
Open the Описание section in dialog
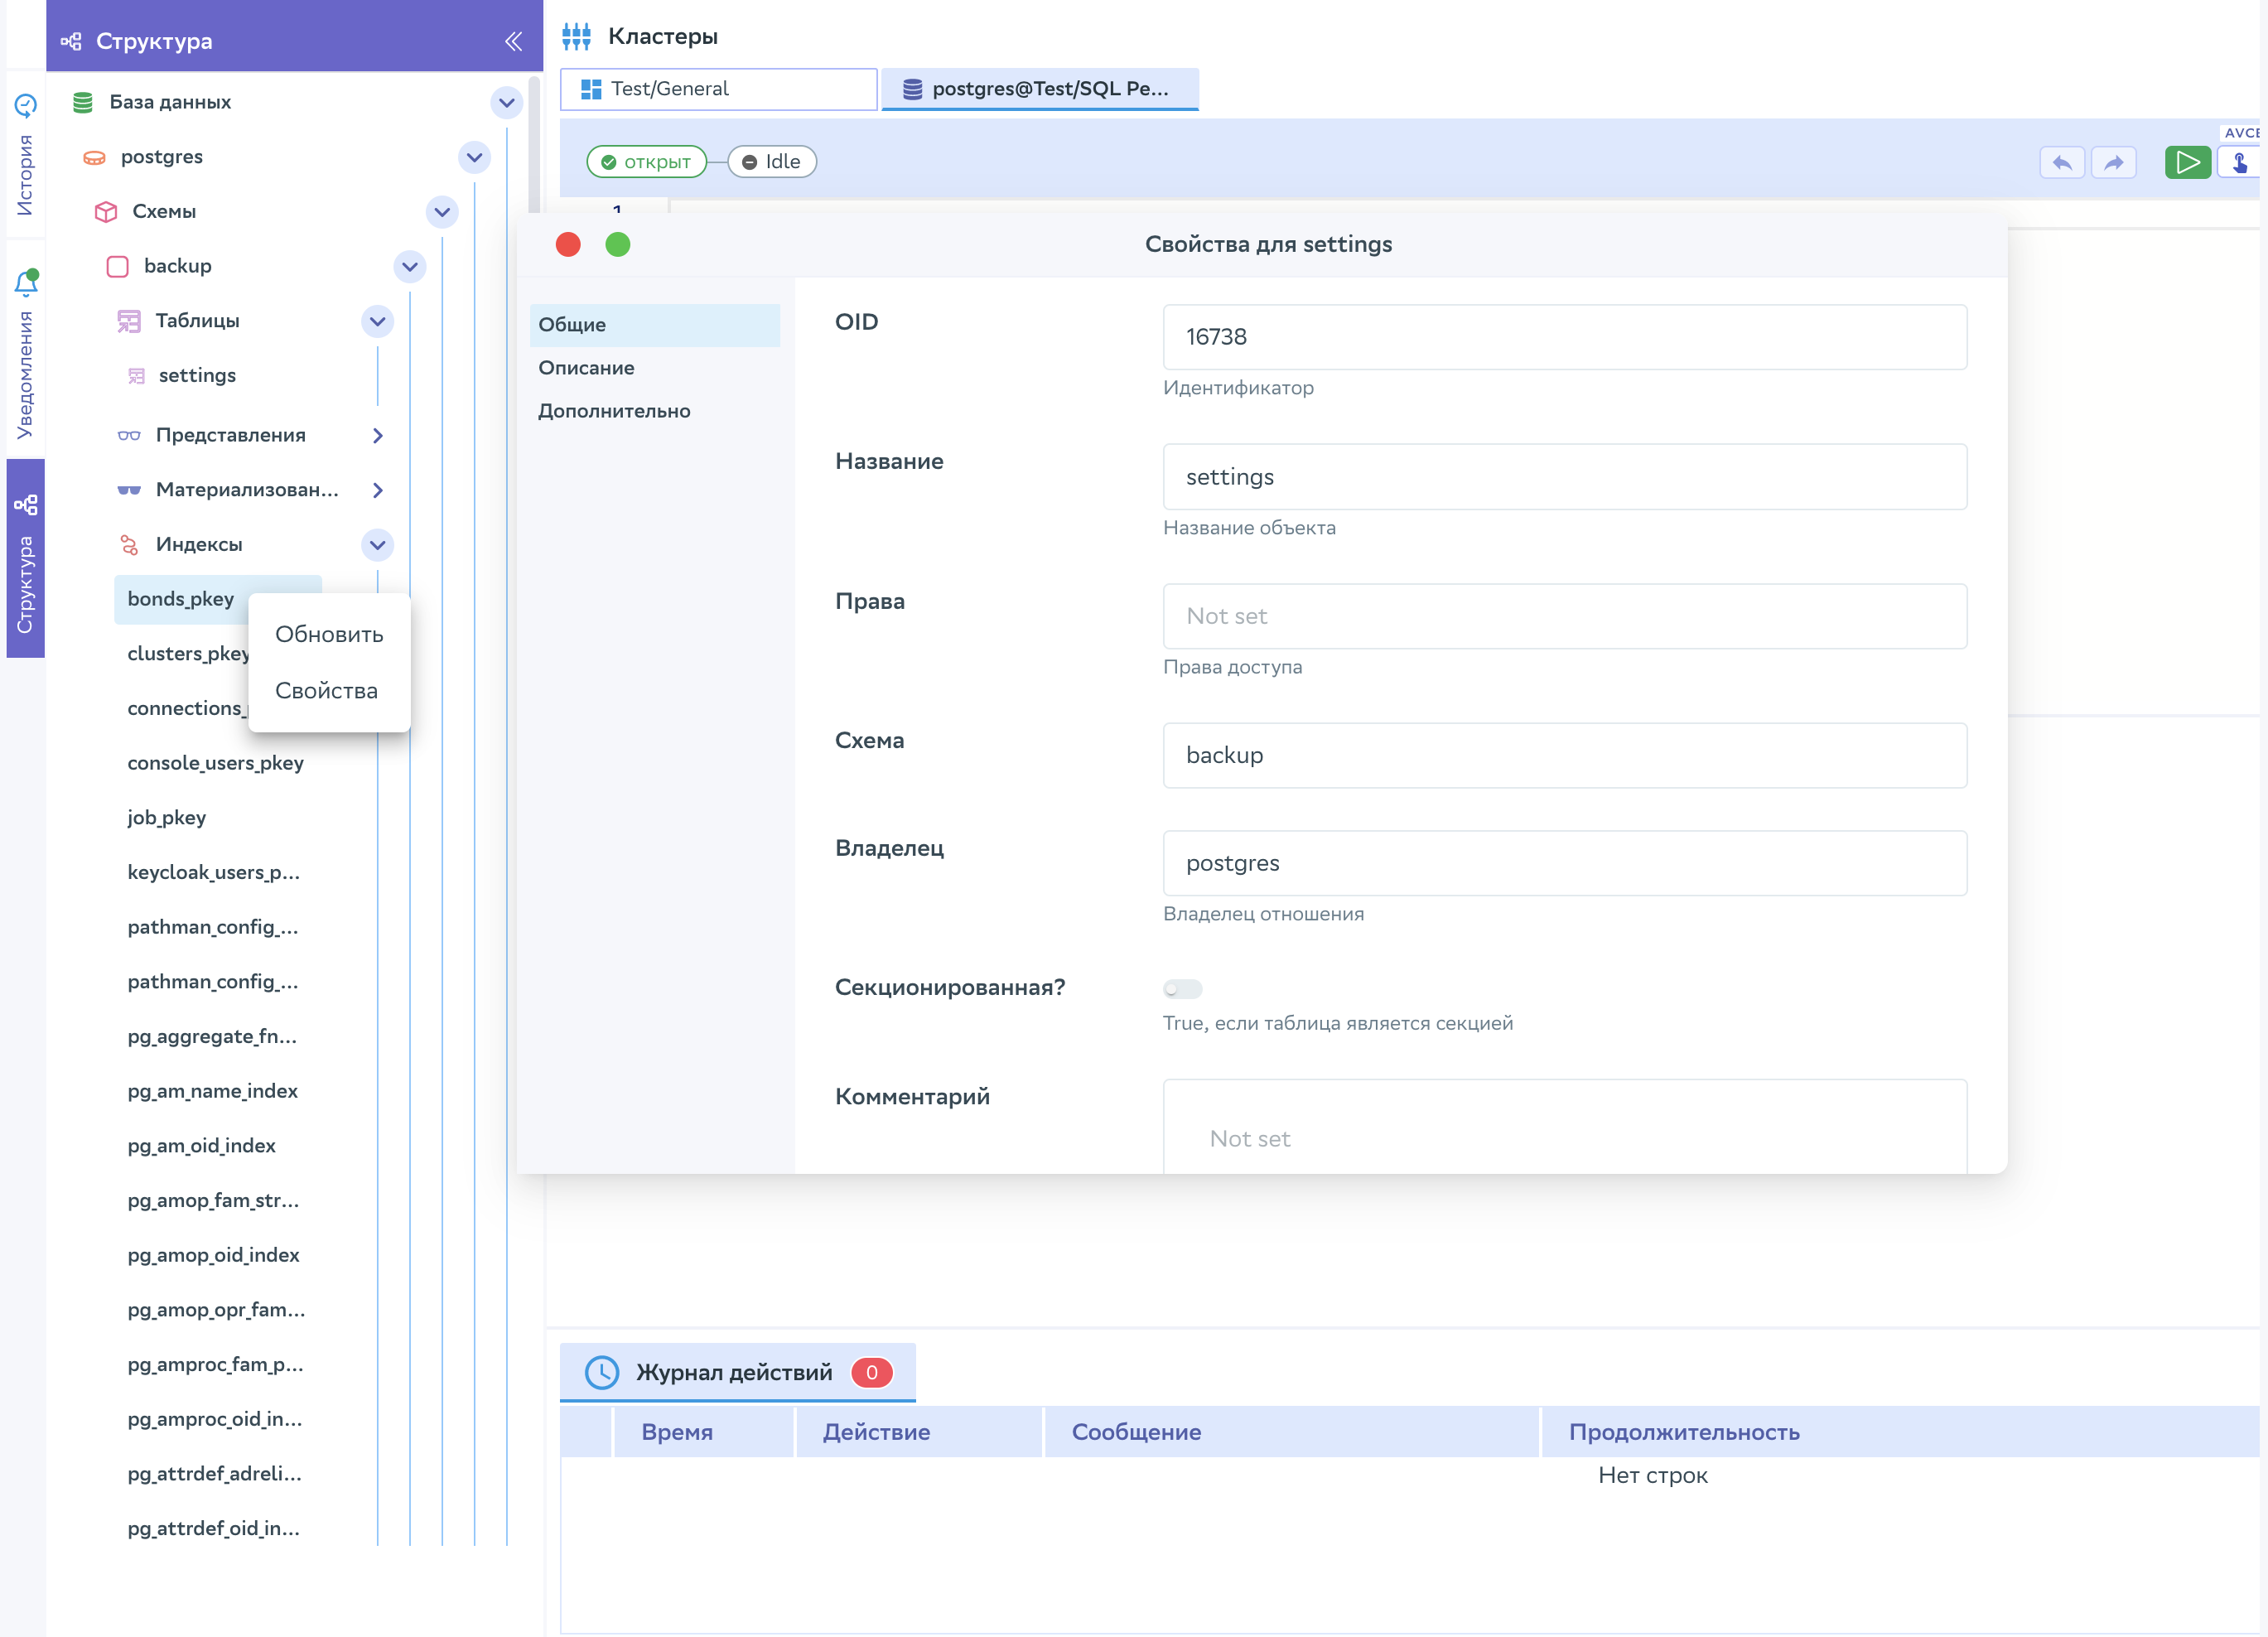586,368
